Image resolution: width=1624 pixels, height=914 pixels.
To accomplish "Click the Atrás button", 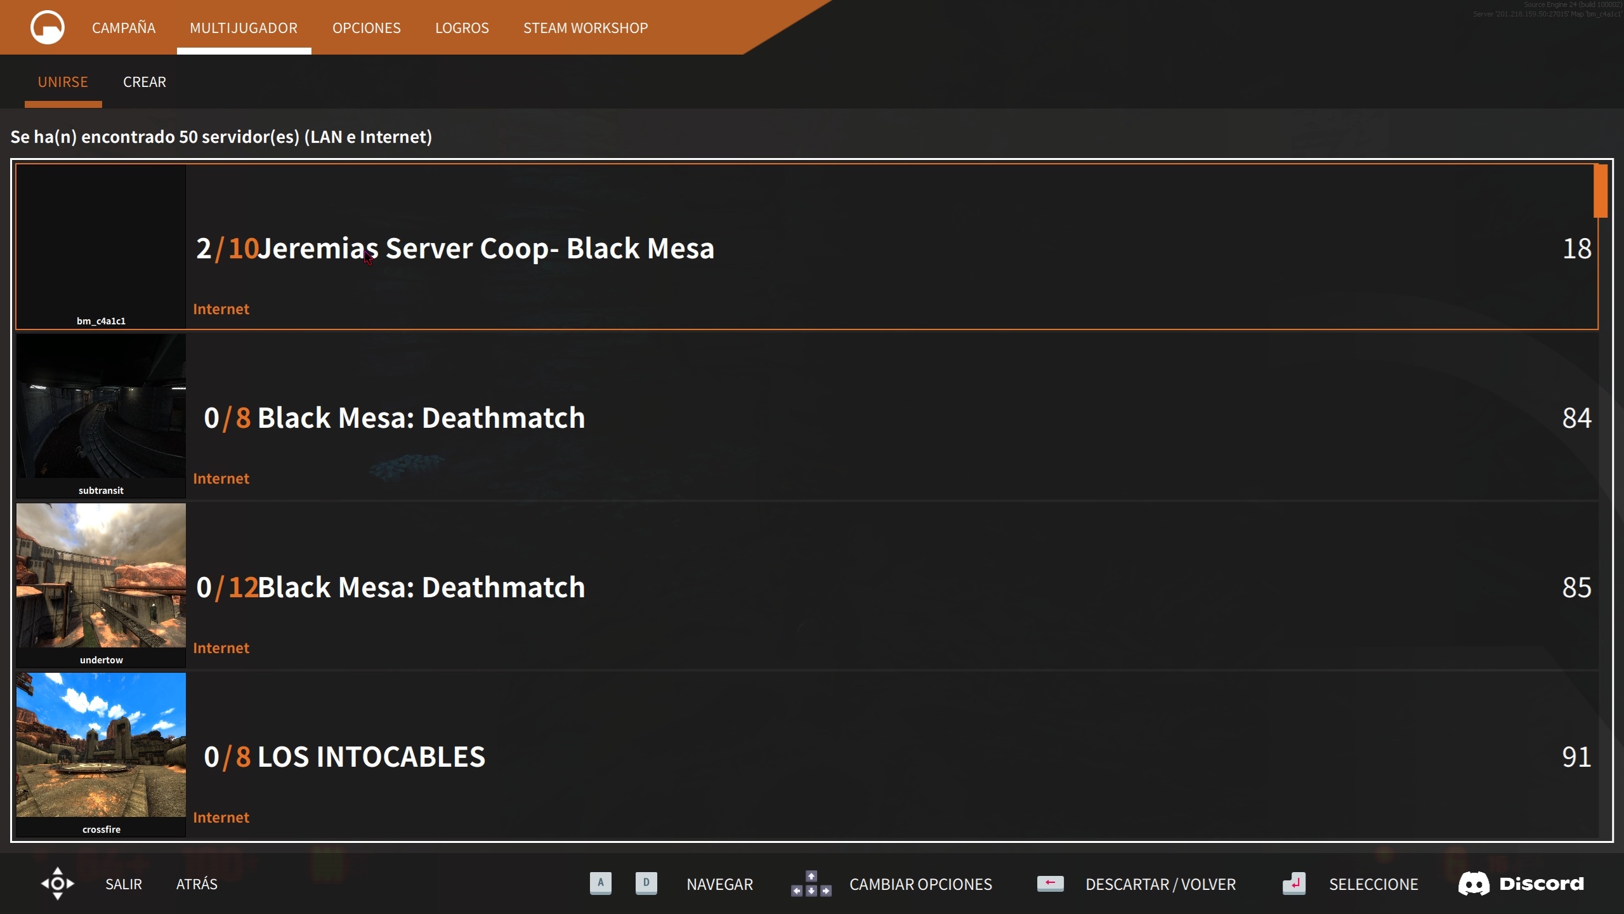I will 197,884.
